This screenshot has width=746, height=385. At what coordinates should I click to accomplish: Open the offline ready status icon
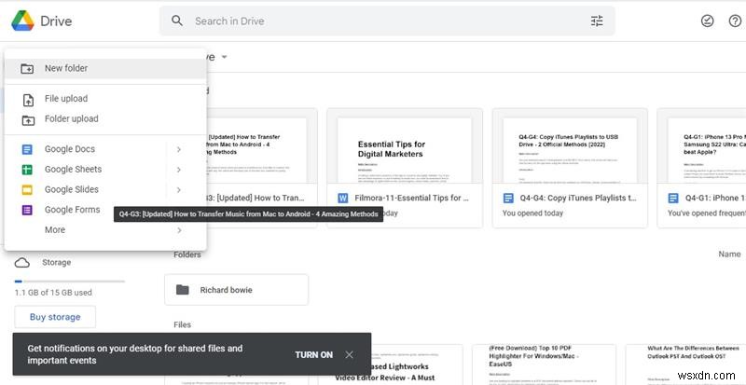(x=708, y=21)
